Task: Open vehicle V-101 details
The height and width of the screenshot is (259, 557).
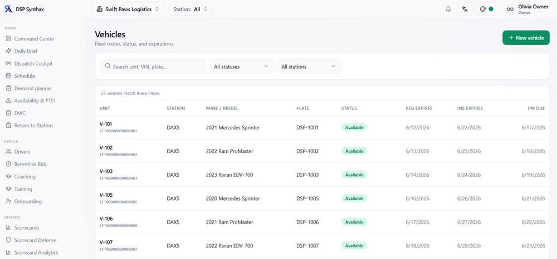Action: pos(106,124)
